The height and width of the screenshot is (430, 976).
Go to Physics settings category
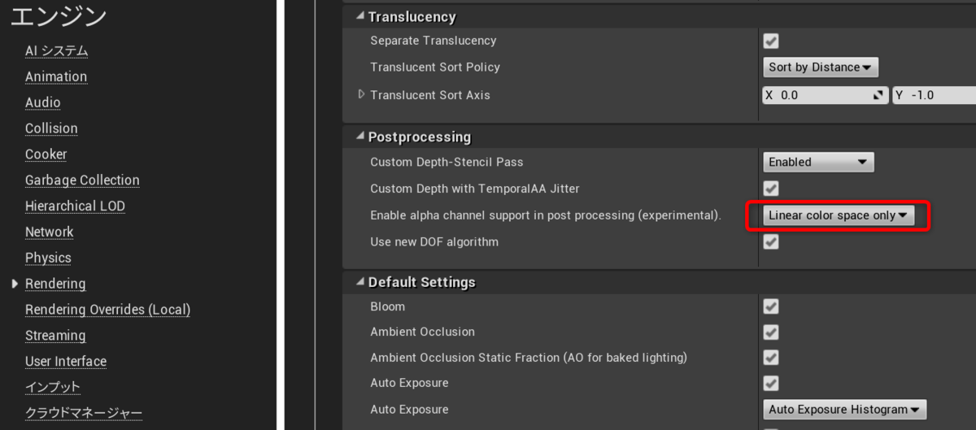(48, 258)
